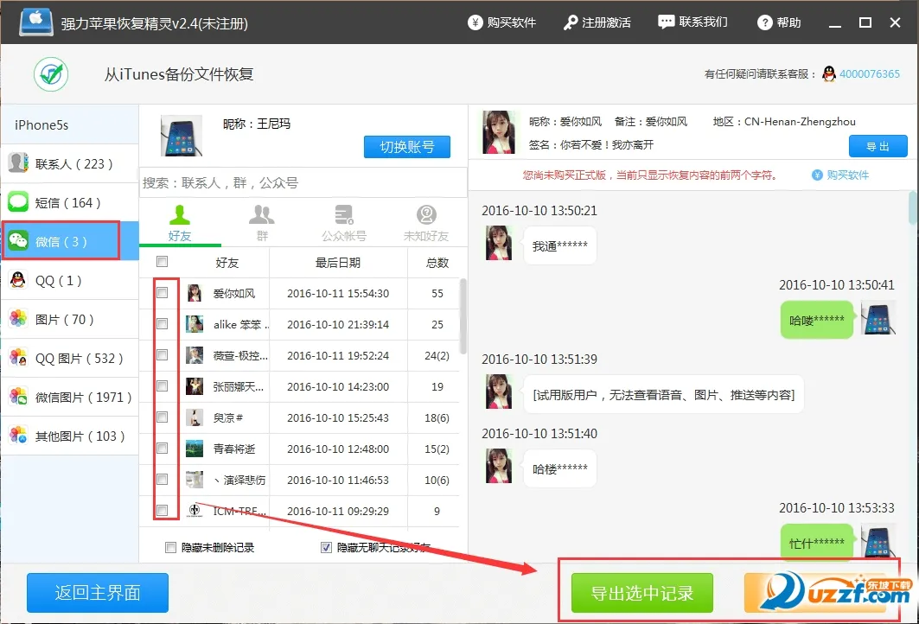Click message bubble 哈楼******
The image size is (919, 624).
tap(559, 468)
